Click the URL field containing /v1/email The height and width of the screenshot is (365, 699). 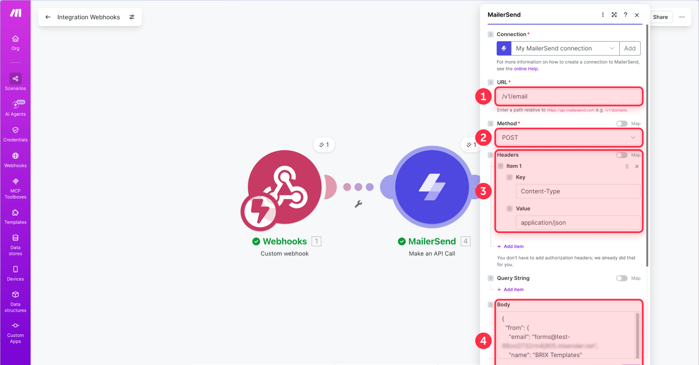point(568,97)
